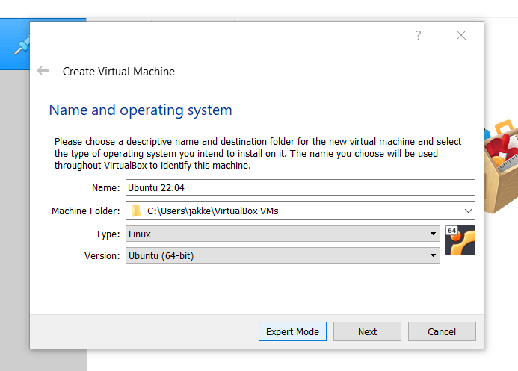Click the 'Version:' label
The height and width of the screenshot is (371, 518).
coord(102,255)
